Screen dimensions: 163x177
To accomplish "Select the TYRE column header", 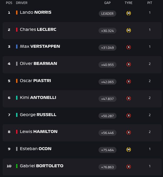I will 129,3.
